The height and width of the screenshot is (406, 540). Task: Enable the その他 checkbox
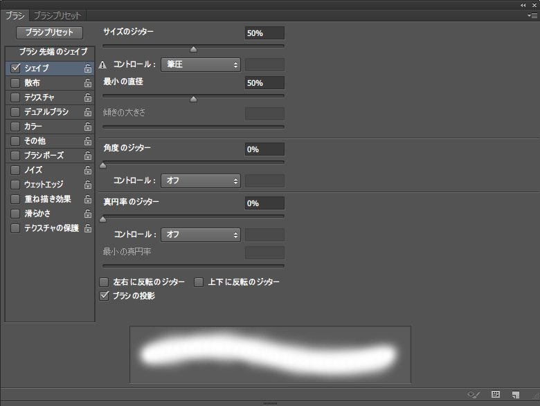tap(15, 140)
